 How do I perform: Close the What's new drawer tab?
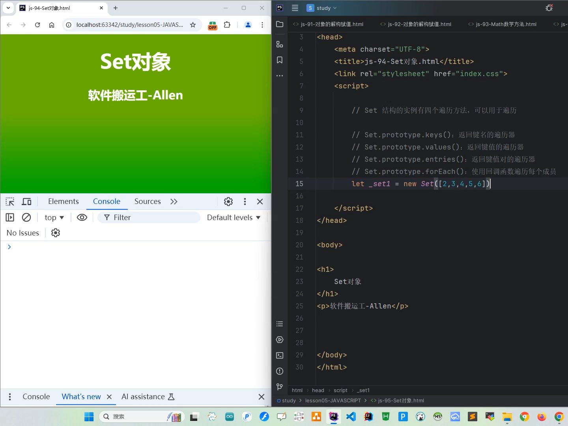pyautogui.click(x=109, y=397)
